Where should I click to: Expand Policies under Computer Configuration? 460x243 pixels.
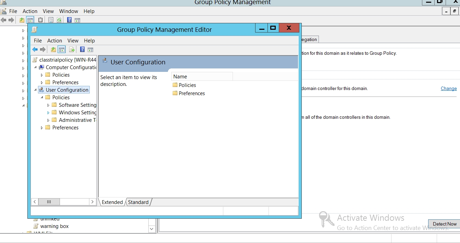click(x=42, y=75)
